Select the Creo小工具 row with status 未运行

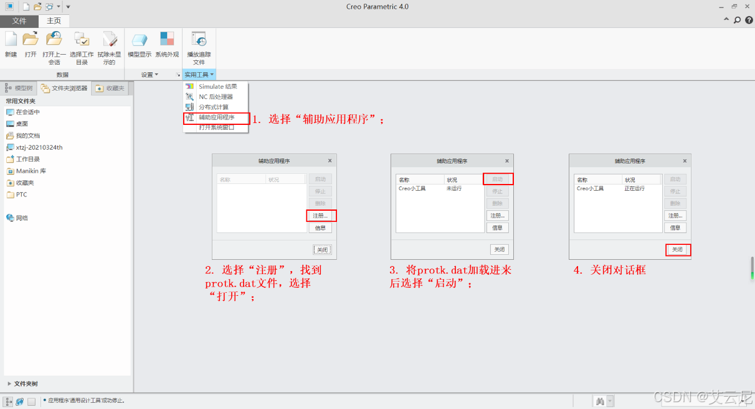point(440,188)
